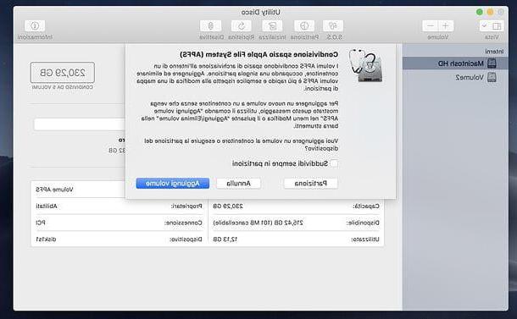Click the dialog title Condivisione spazio APFS
Viewport: 517px width, 319px height.
click(258, 54)
